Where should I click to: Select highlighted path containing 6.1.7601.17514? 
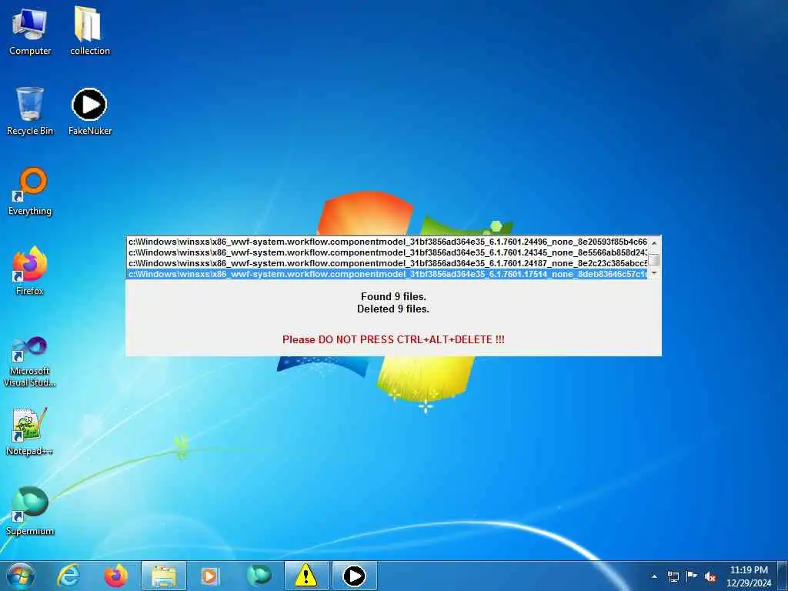pos(387,274)
